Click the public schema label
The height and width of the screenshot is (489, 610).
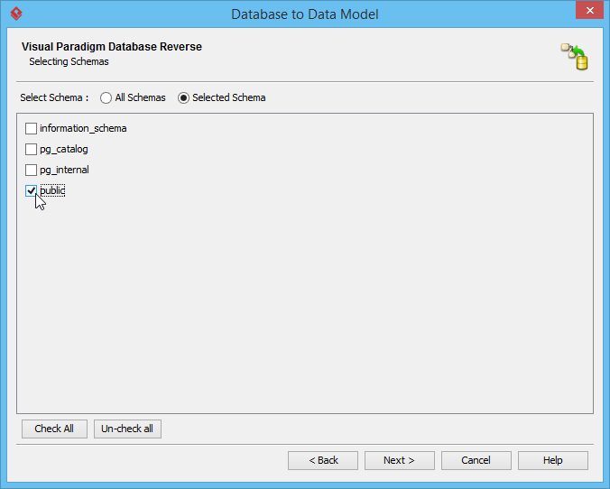pos(52,190)
